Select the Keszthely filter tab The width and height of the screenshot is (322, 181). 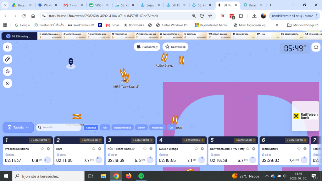[157, 128]
